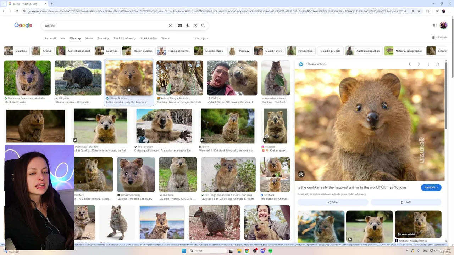
Task: Start voice search with the microphone icon
Action: click(188, 25)
